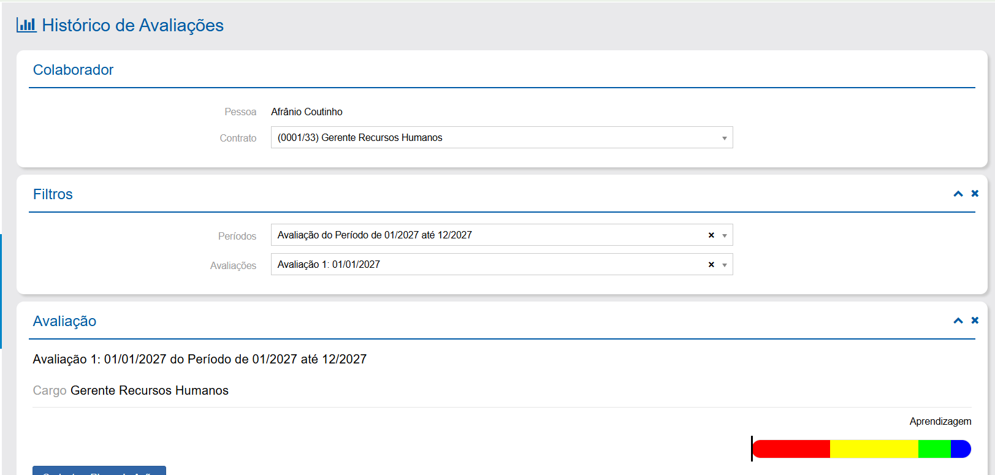The height and width of the screenshot is (475, 995).
Task: Clear the selected Períodos value
Action: 711,235
